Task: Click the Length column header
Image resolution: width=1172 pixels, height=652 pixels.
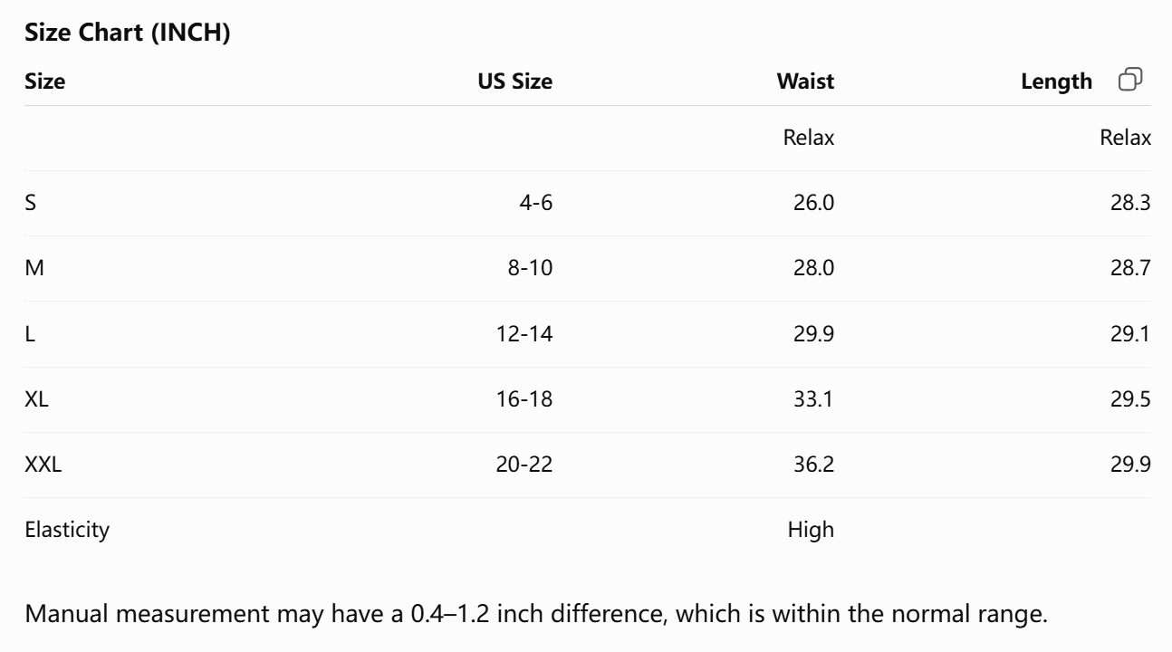Action: (x=1056, y=81)
